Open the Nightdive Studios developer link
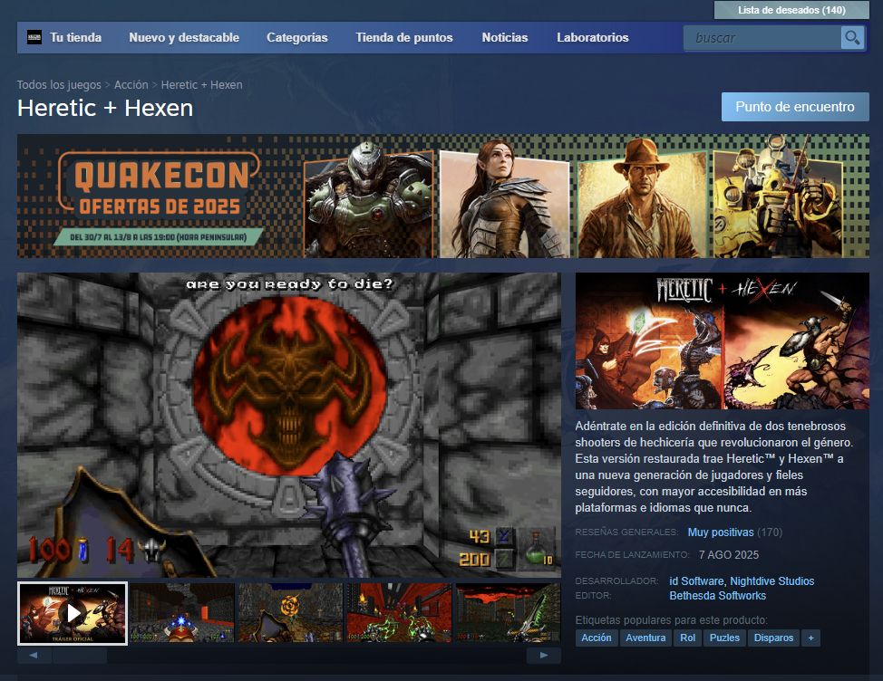 coord(772,580)
